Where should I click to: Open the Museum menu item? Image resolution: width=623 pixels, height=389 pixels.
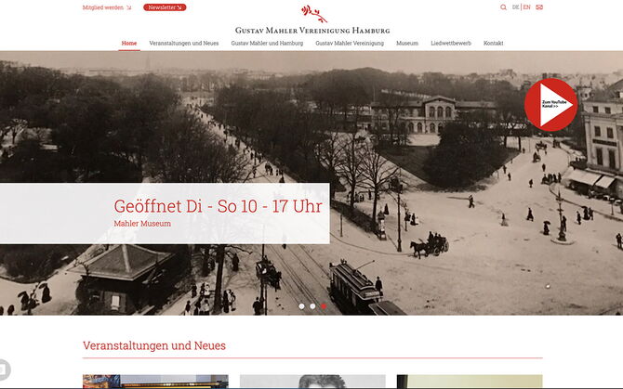point(407,44)
